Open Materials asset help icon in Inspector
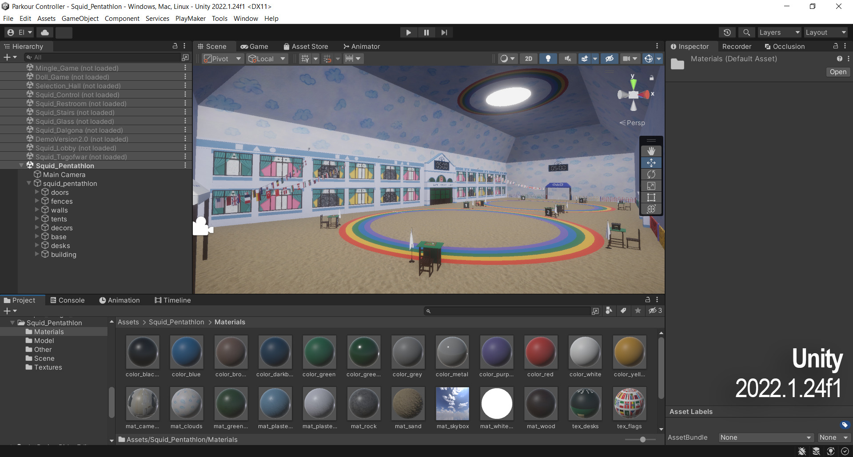This screenshot has width=853, height=457. click(839, 59)
